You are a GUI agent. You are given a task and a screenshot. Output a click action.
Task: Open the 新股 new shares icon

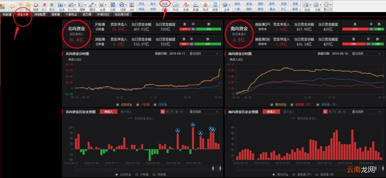point(215,5)
